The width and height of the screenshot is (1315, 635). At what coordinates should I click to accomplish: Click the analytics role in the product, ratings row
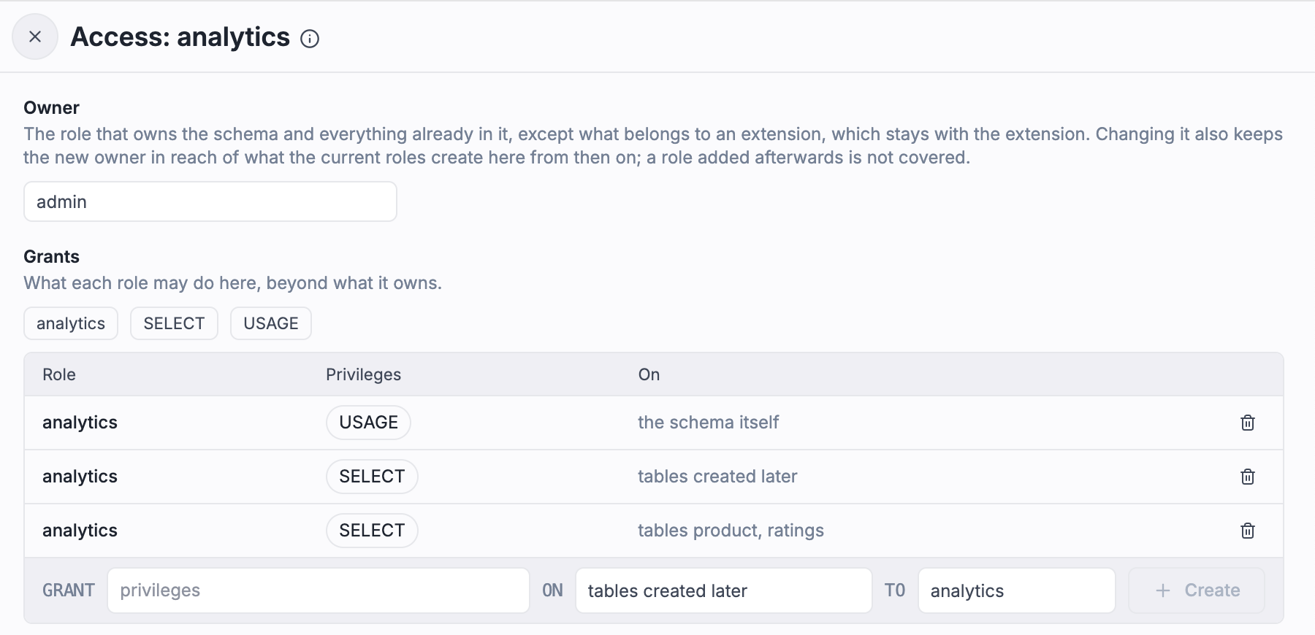[80, 531]
